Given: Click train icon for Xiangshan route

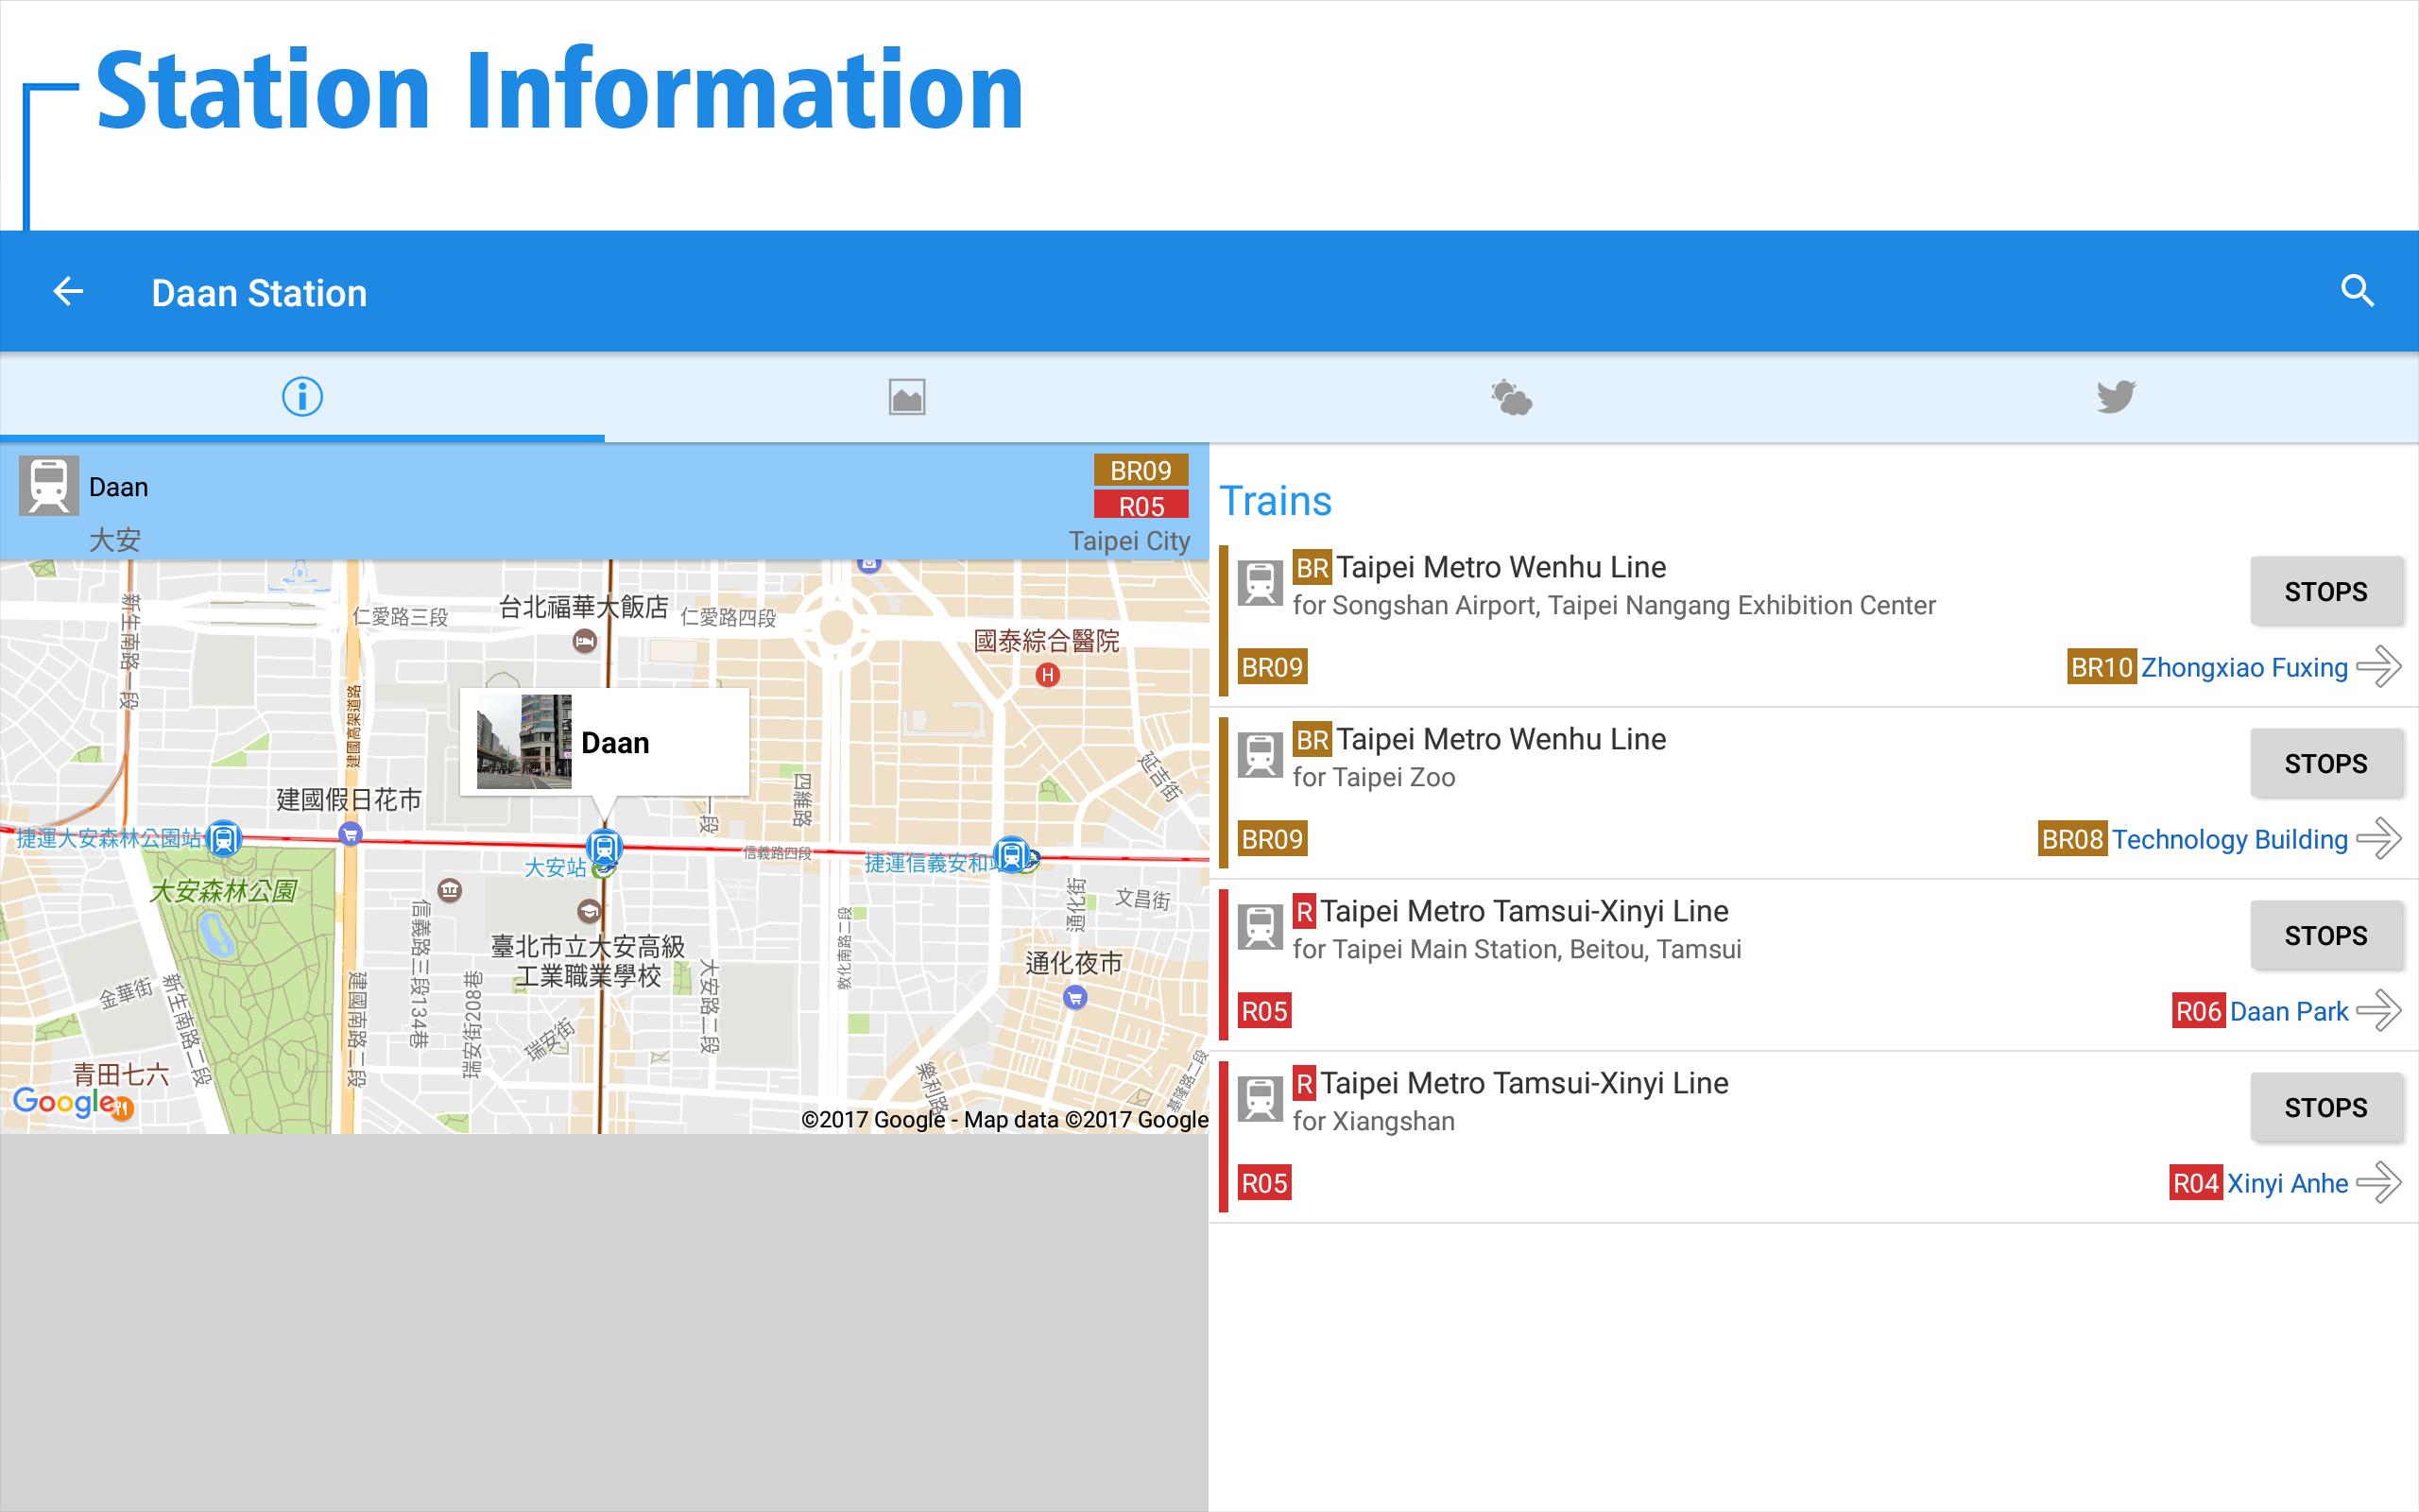Looking at the screenshot, I should click(x=1260, y=1099).
